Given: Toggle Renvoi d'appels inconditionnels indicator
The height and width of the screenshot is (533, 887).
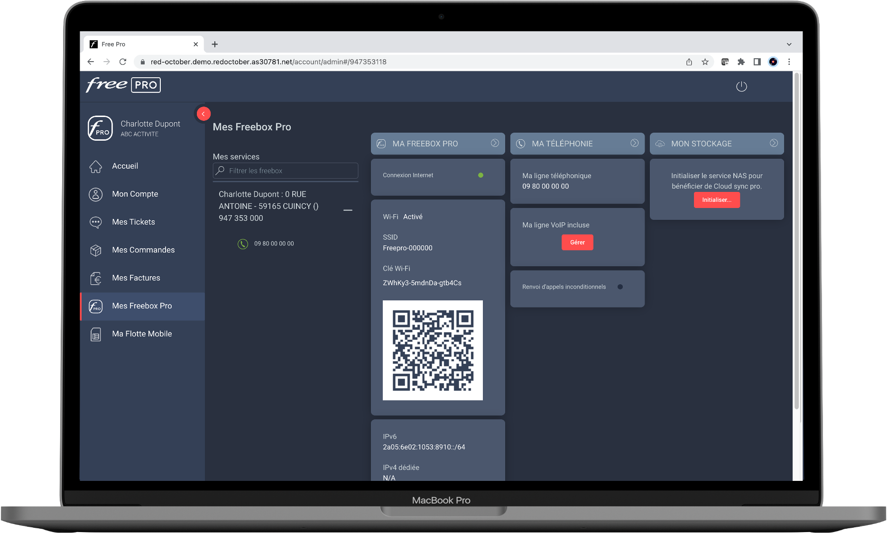Looking at the screenshot, I should click(x=620, y=287).
